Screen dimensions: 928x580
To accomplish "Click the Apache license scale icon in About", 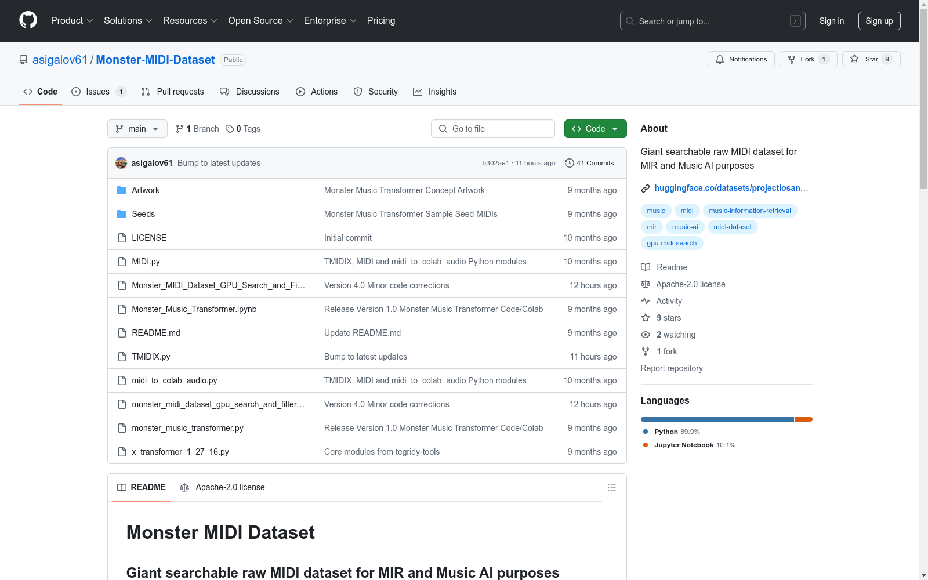I will pyautogui.click(x=646, y=284).
